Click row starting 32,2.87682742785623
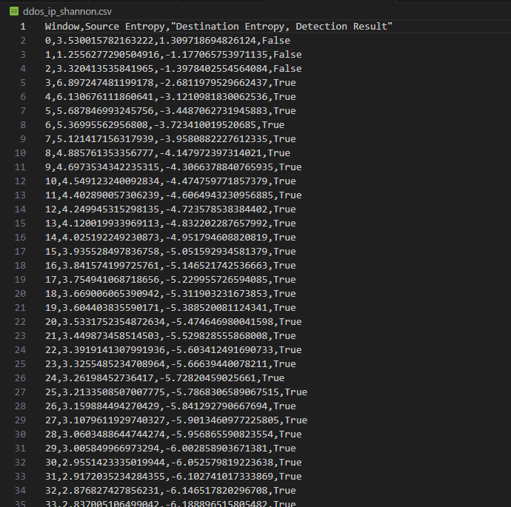This screenshot has width=511, height=507. click(170, 490)
